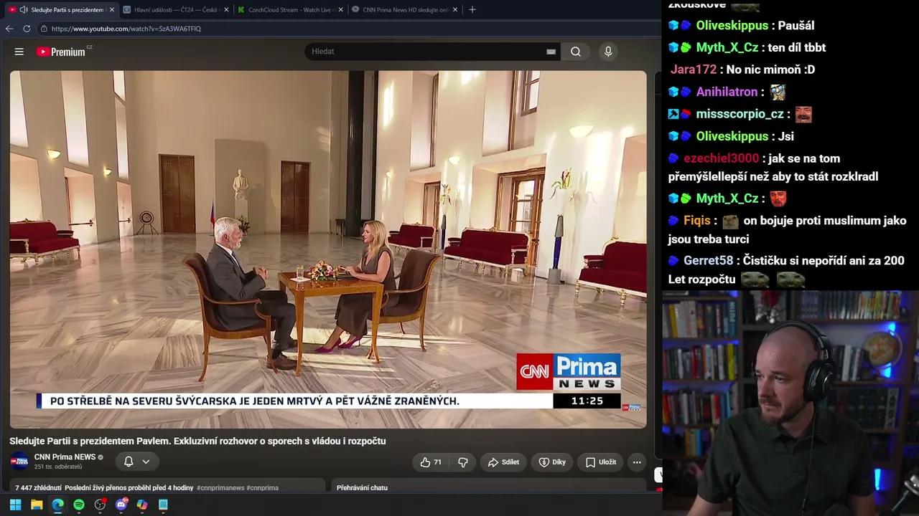919x516 pixels.
Task: Click the Anihilatron chat emote image
Action: pyautogui.click(x=778, y=92)
